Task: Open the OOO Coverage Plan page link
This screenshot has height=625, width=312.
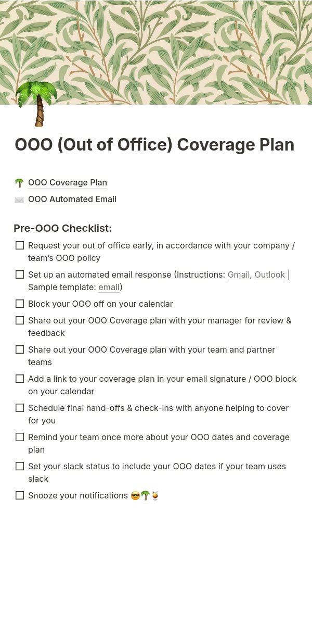Action: (x=68, y=183)
